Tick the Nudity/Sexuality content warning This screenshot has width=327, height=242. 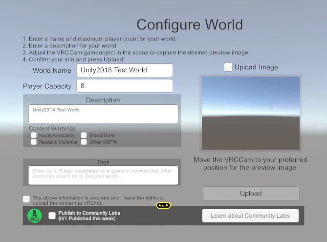coord(34,135)
